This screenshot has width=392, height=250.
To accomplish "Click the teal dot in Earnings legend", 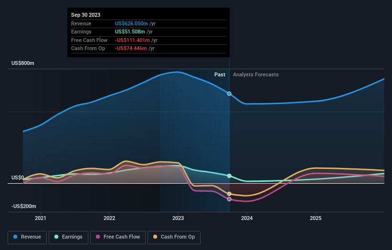I will click(56, 237).
